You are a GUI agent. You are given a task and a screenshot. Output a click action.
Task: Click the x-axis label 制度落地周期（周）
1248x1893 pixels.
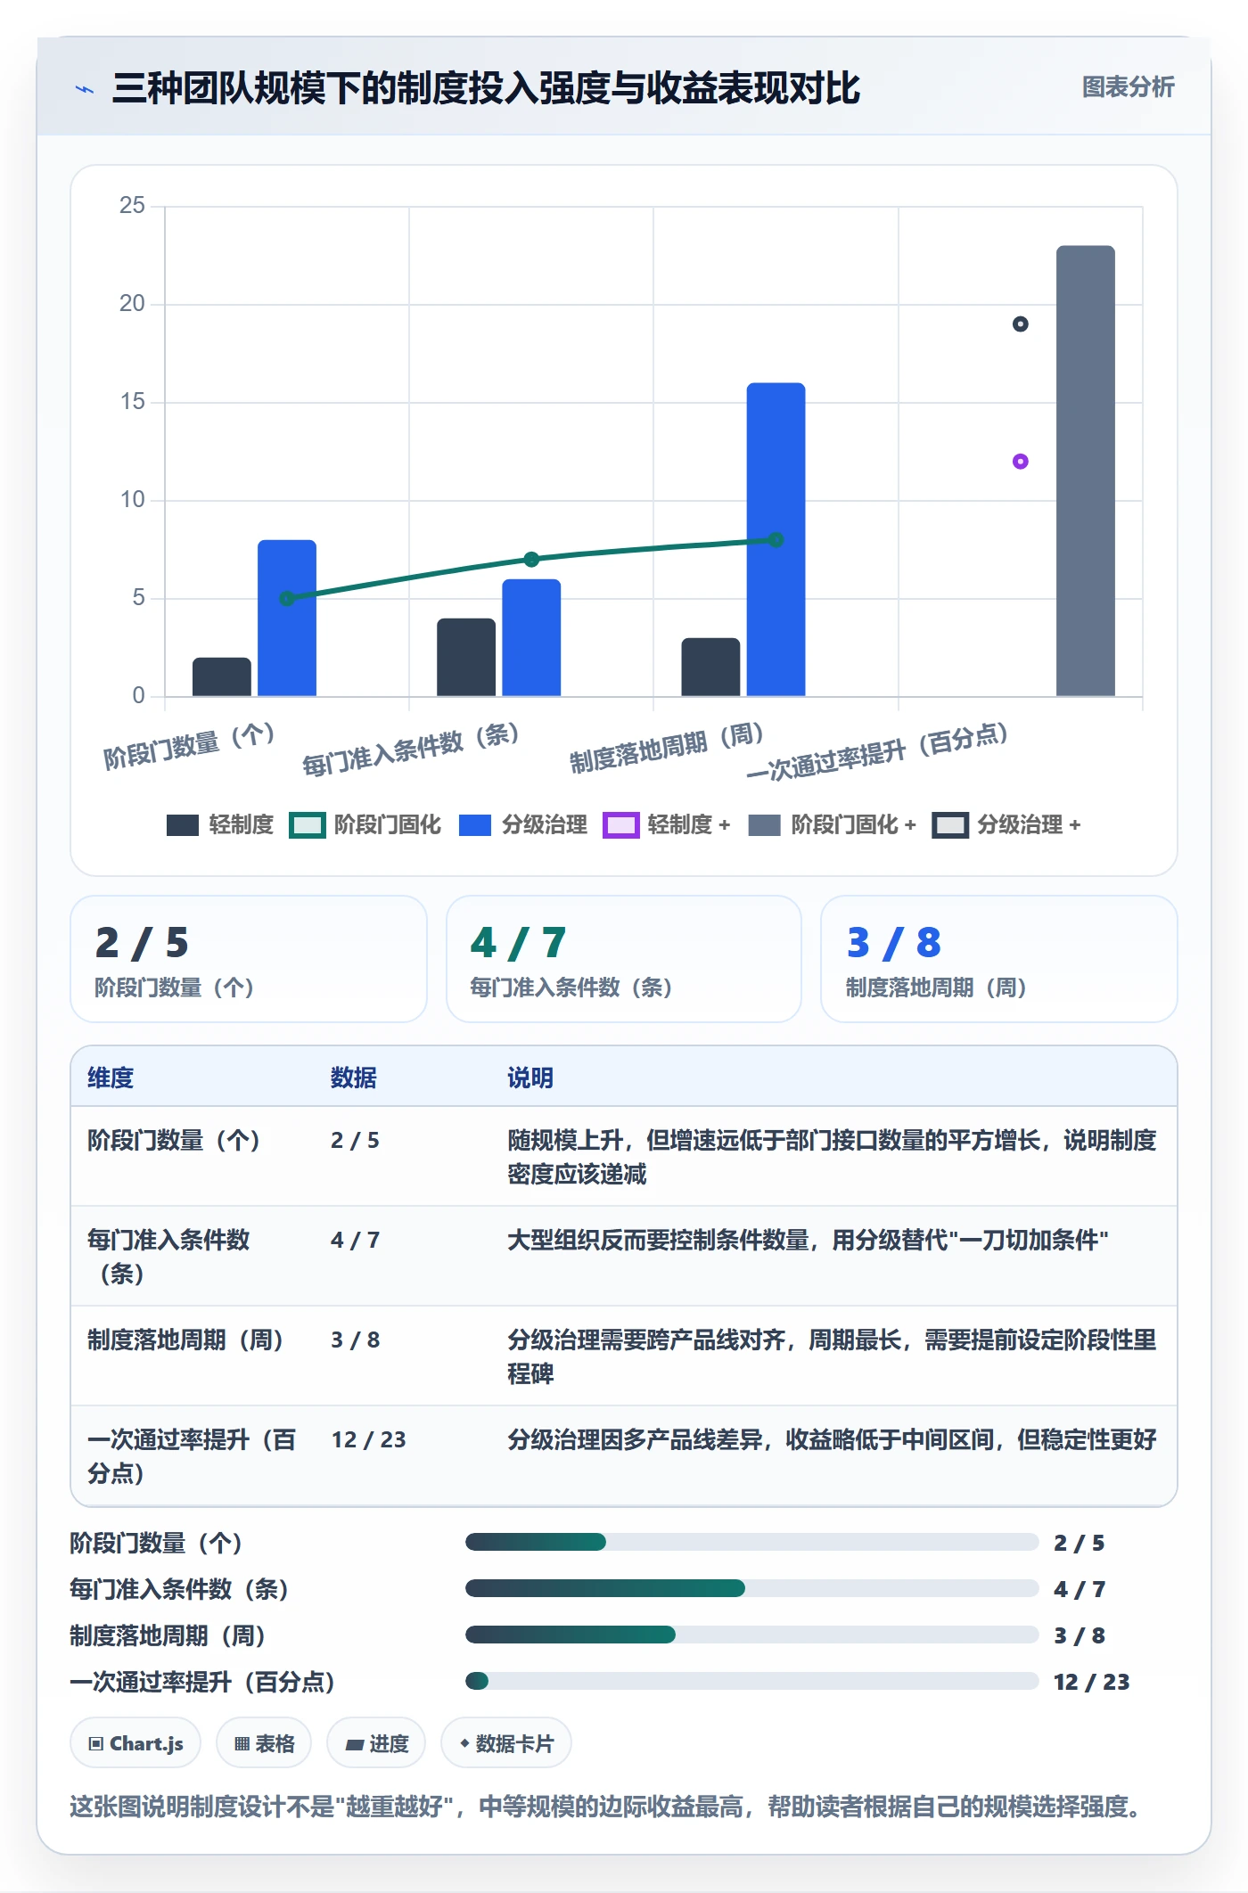(667, 748)
